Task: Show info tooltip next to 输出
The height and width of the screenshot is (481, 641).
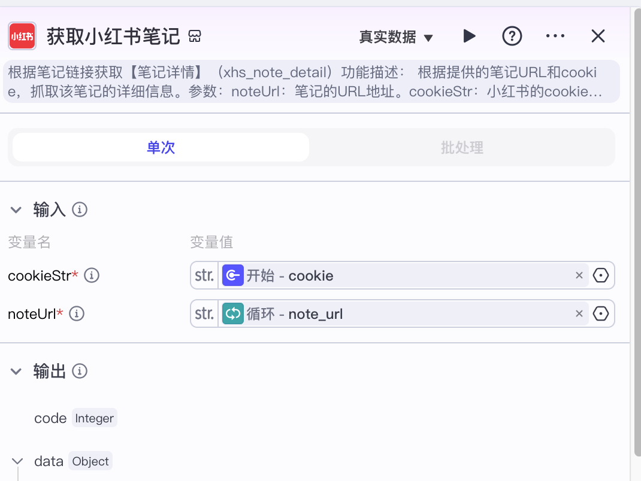Action: 80,371
